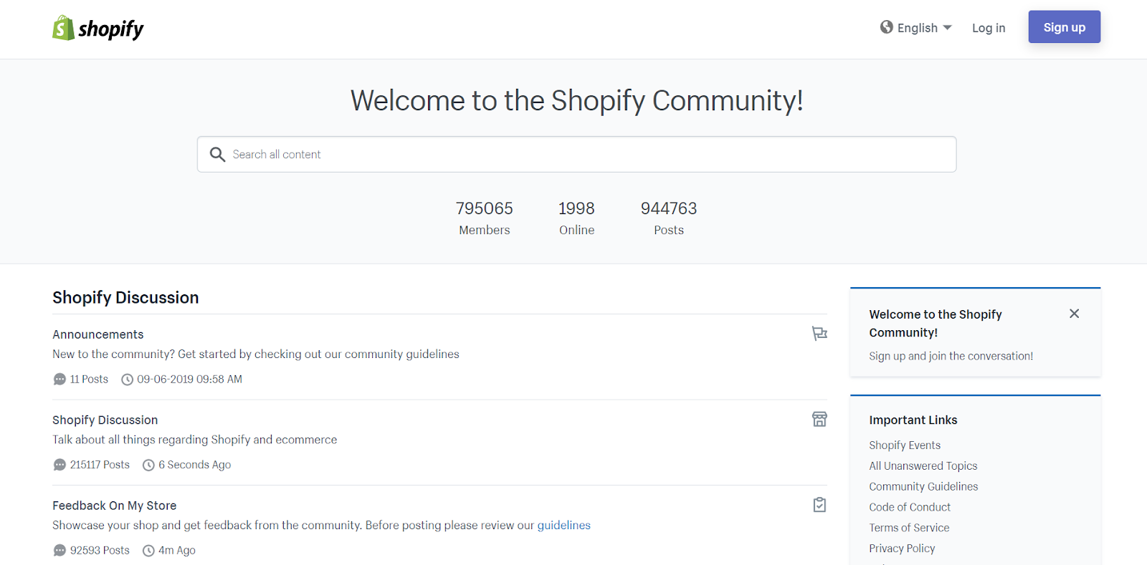Click the search magnifier icon
This screenshot has height=565, width=1147.
tap(217, 154)
